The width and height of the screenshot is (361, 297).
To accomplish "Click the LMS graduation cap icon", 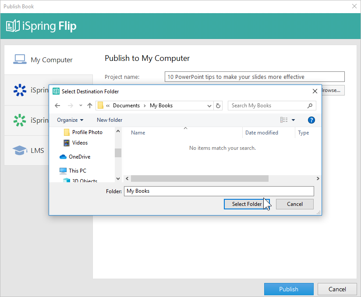I will [x=20, y=150].
